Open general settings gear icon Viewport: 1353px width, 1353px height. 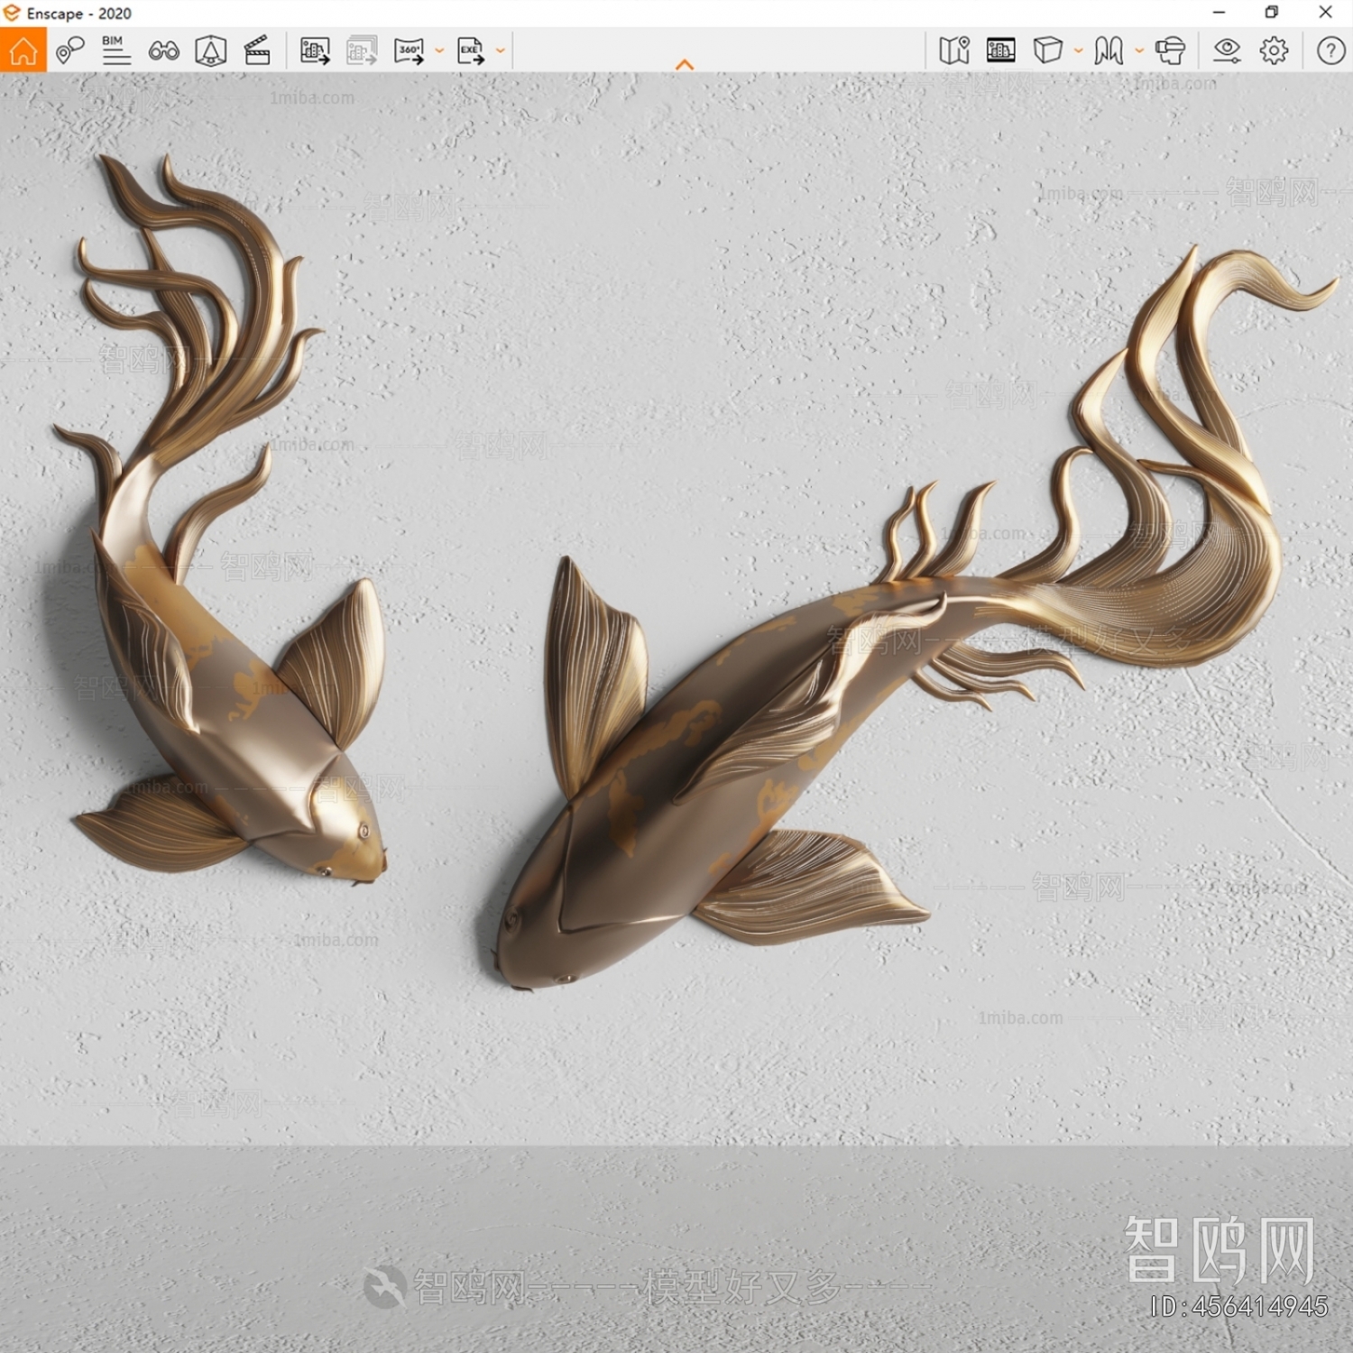[x=1274, y=51]
